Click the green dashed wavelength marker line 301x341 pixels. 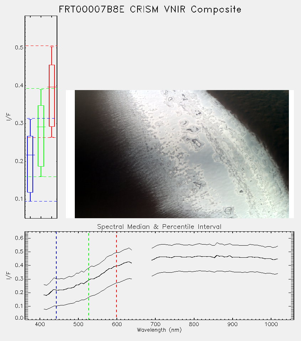tap(89, 276)
